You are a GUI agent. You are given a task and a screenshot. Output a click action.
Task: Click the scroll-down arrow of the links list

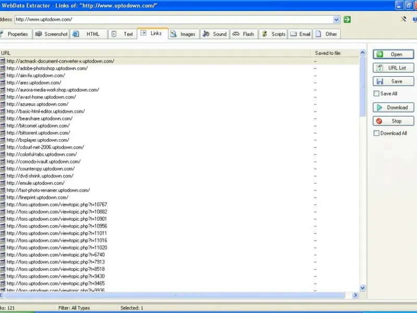362,288
